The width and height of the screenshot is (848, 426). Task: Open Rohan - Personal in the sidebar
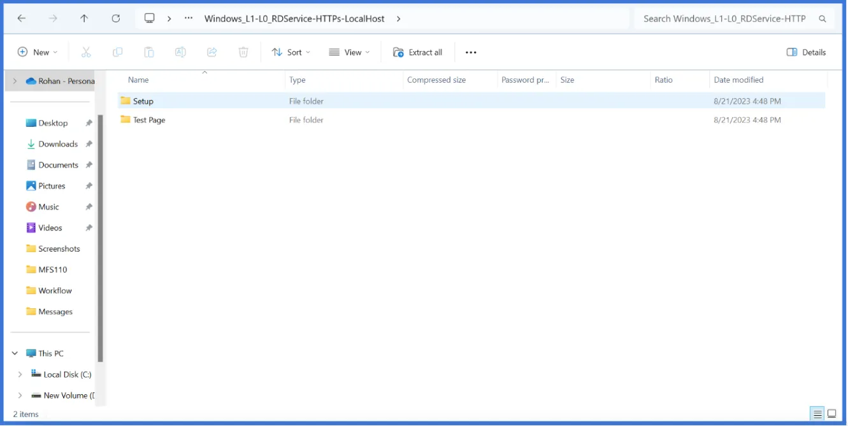[x=60, y=81]
